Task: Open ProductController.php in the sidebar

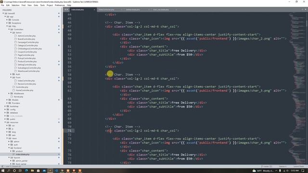Action: pyautogui.click(x=27, y=62)
